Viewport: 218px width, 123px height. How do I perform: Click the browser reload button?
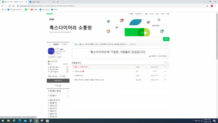[x=10, y=5]
